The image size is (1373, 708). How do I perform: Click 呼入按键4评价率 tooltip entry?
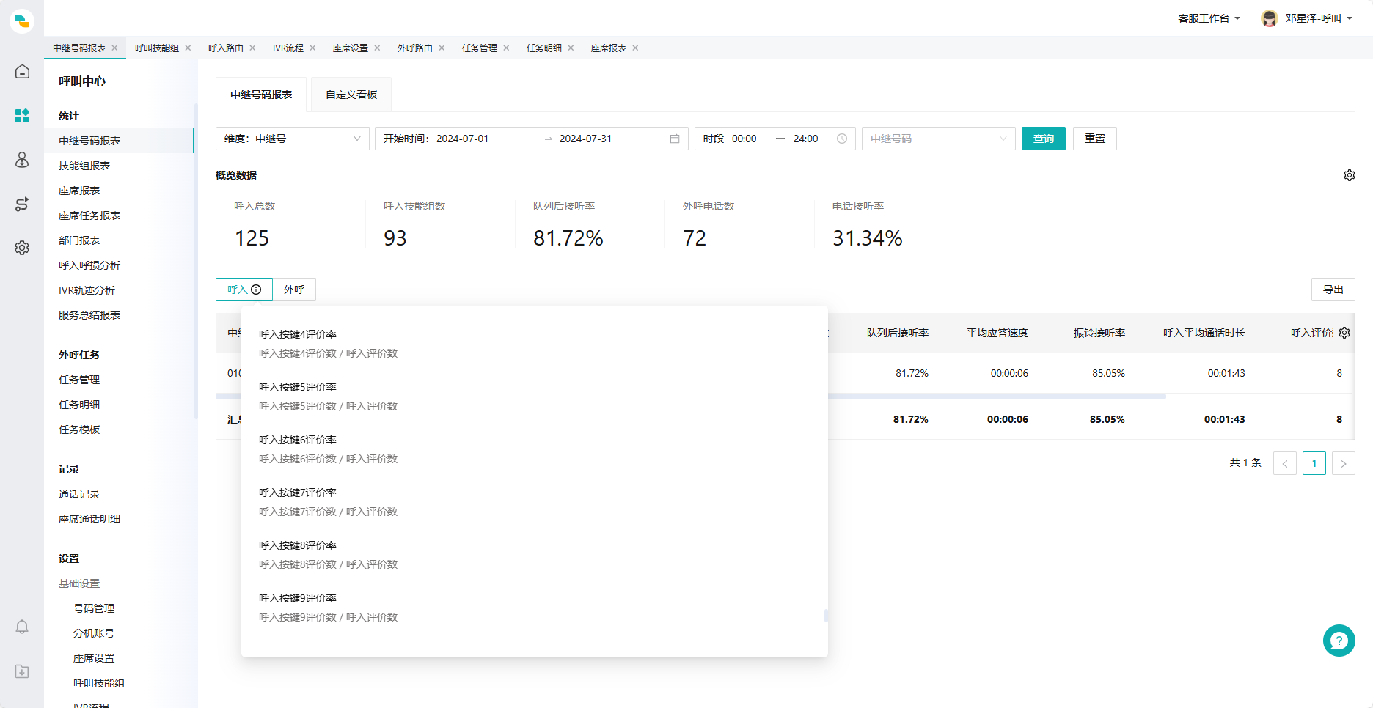[x=298, y=334]
